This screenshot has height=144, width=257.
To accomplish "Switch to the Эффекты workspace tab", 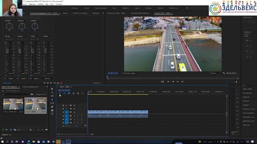I will [x=125, y=8].
